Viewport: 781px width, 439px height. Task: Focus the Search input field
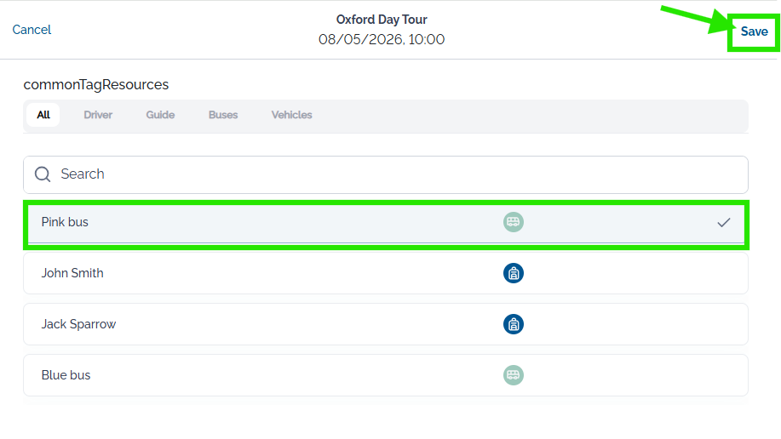pyautogui.click(x=386, y=174)
